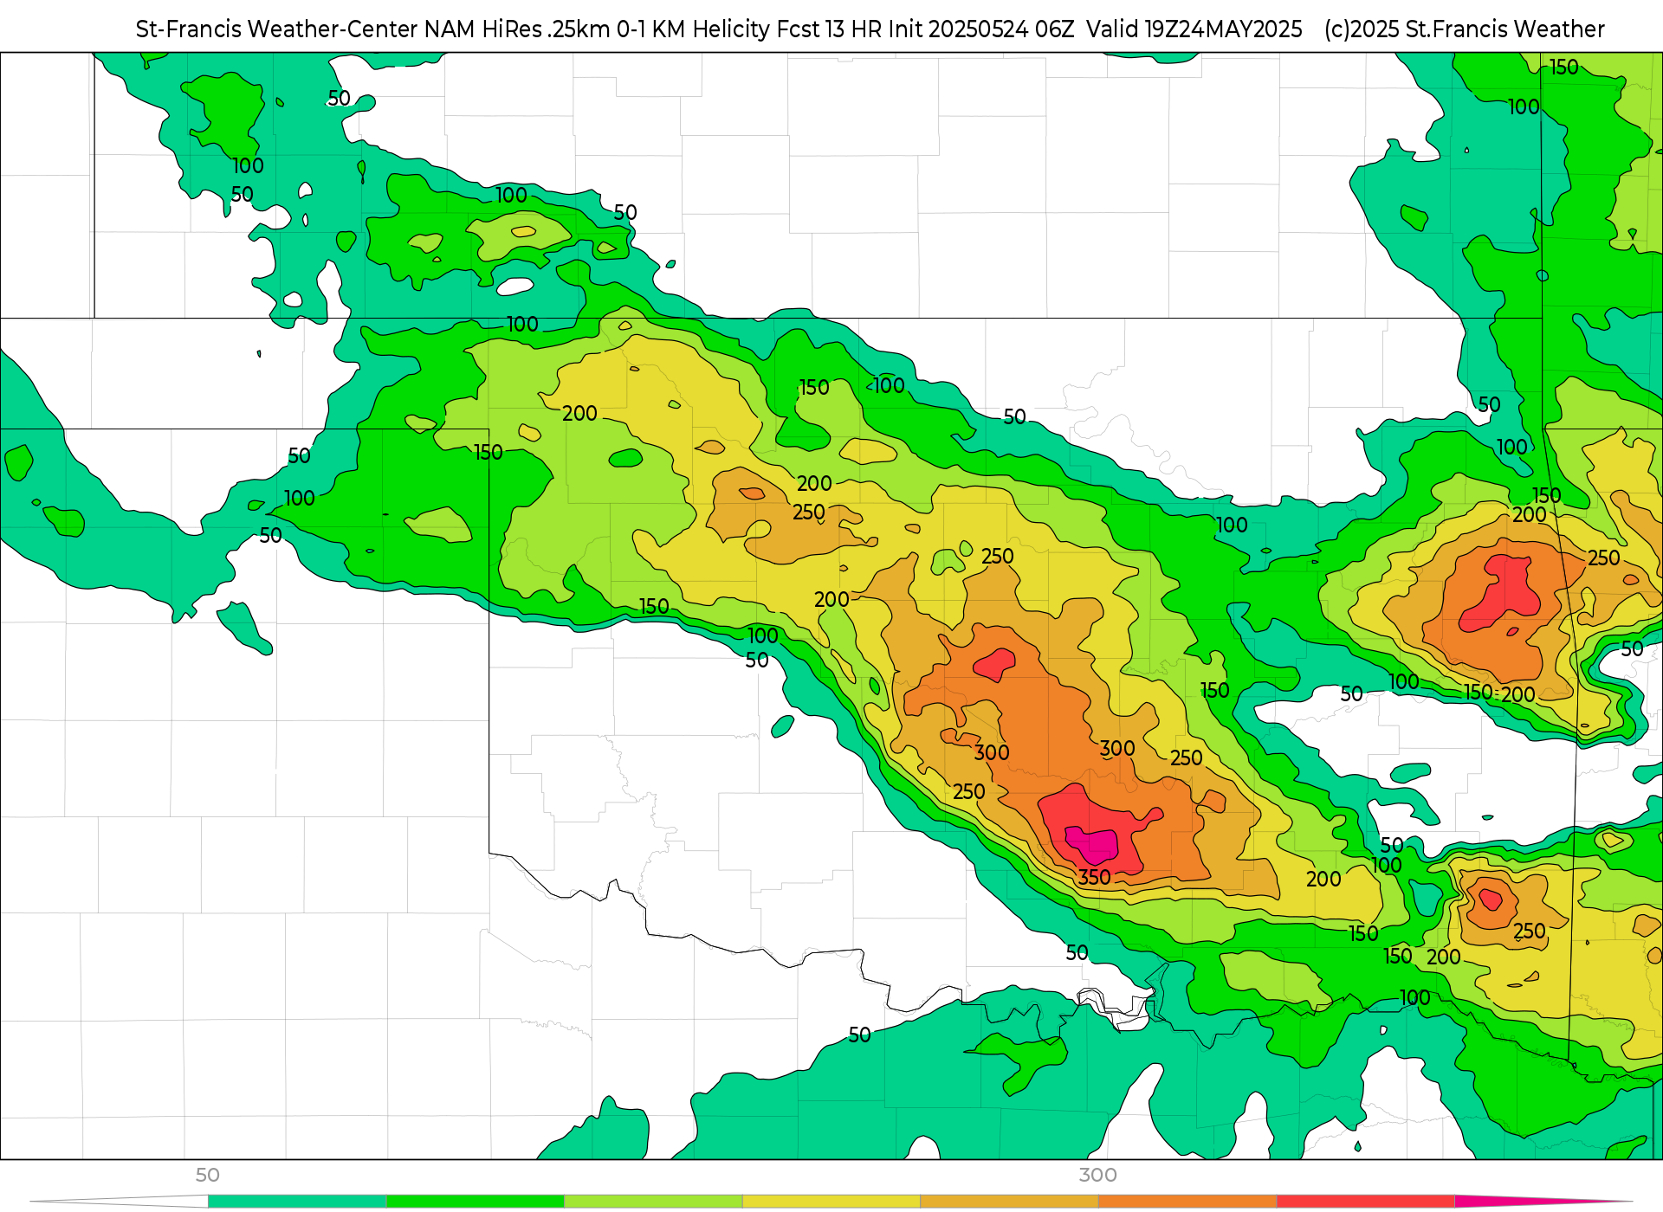1663x1212 pixels.
Task: Click the "0-1 KM Helicity" text in the title
Action: click(693, 29)
